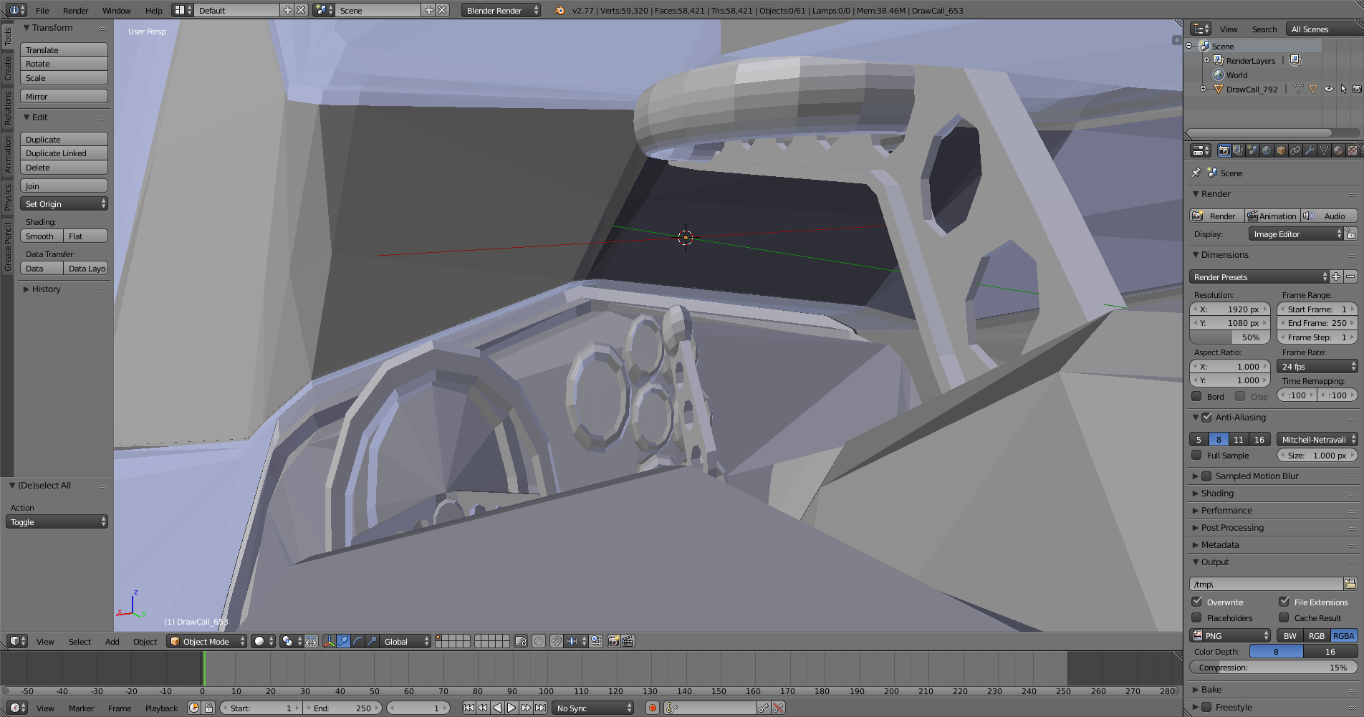Open the Object Mode dropdown
The width and height of the screenshot is (1364, 717).
pyautogui.click(x=207, y=641)
